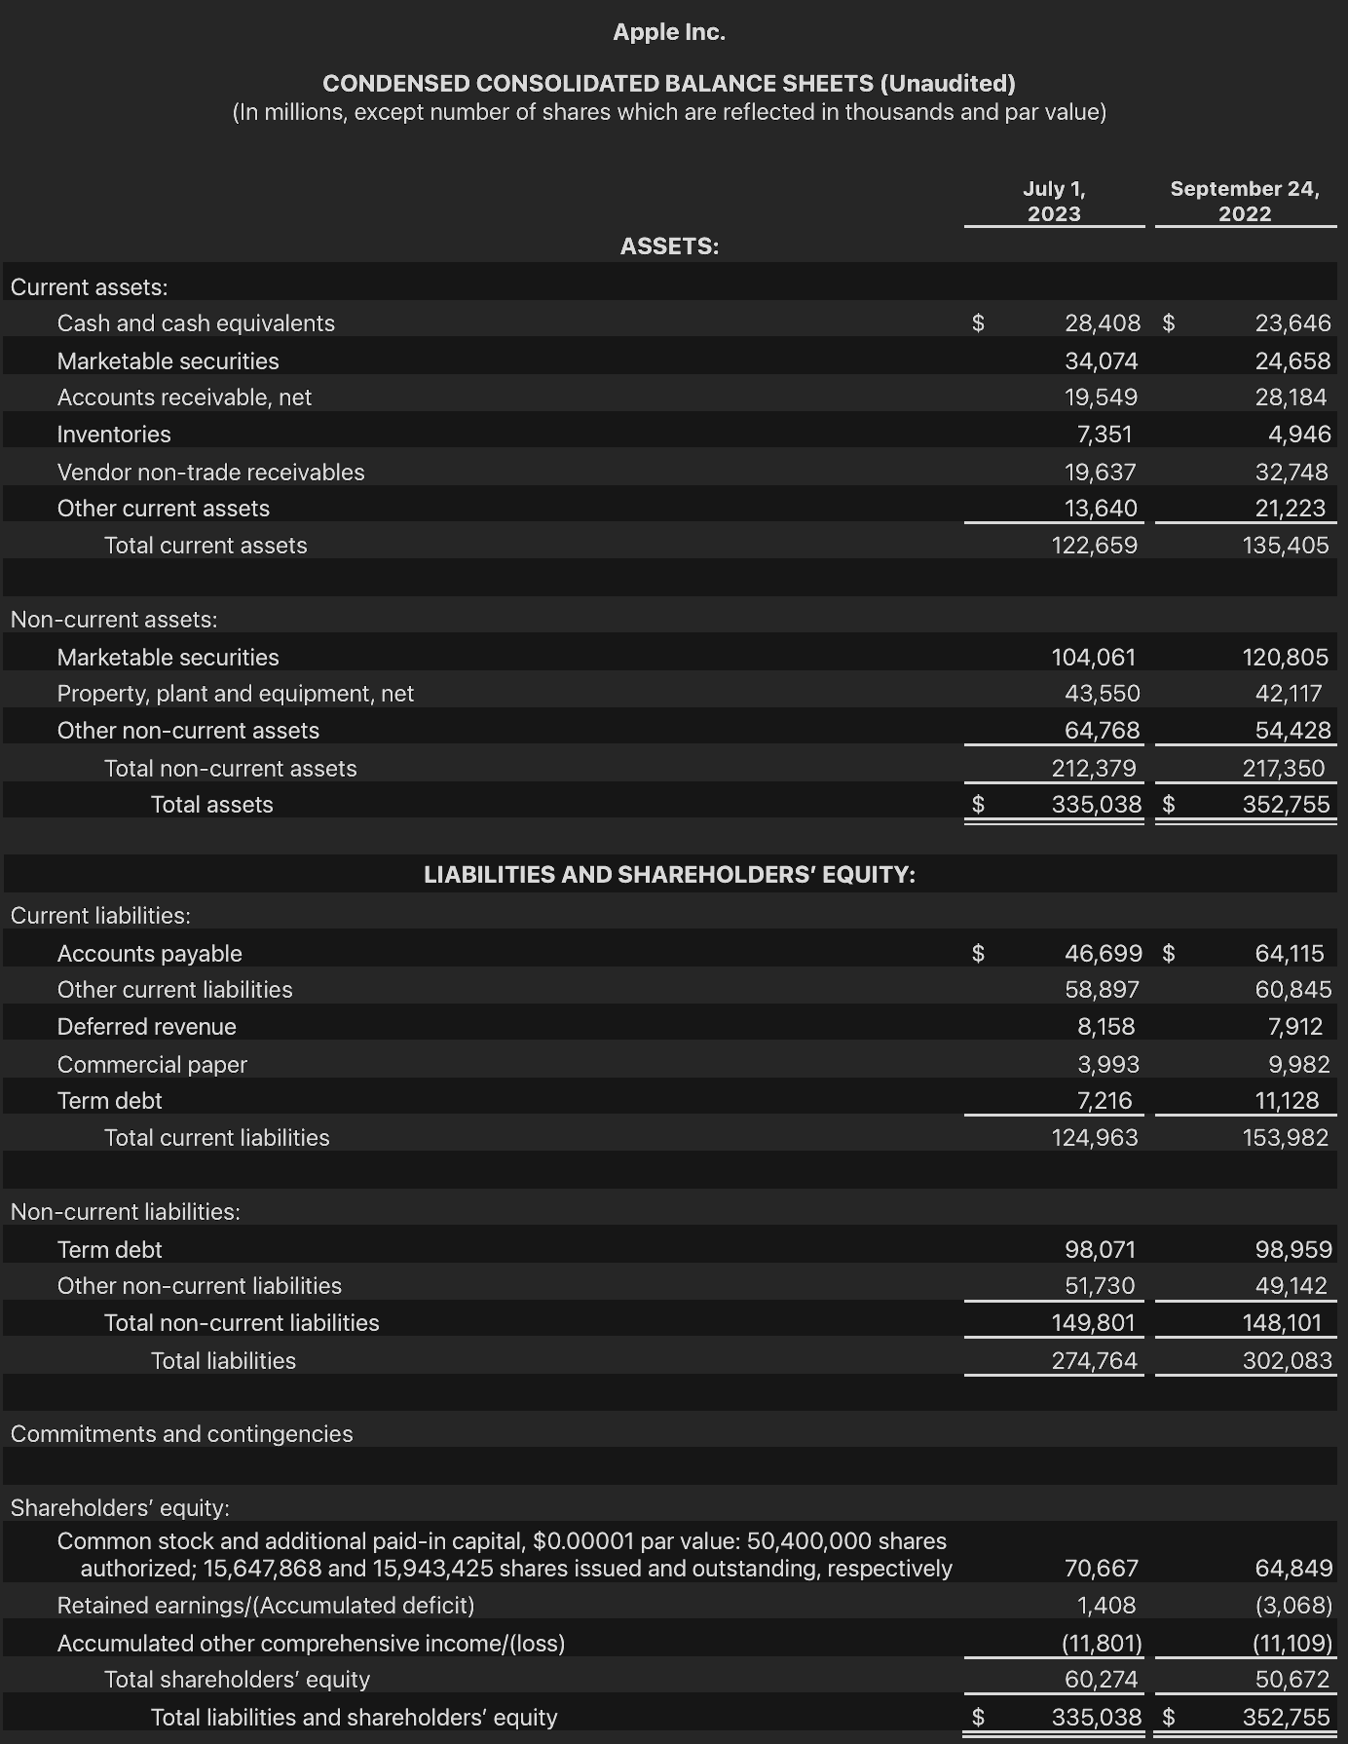1348x1744 pixels.
Task: Select the 122,659 total current assets value
Action: pyautogui.click(x=1094, y=546)
